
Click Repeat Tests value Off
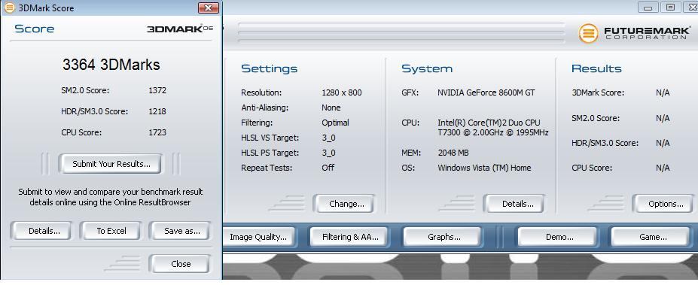click(x=328, y=168)
